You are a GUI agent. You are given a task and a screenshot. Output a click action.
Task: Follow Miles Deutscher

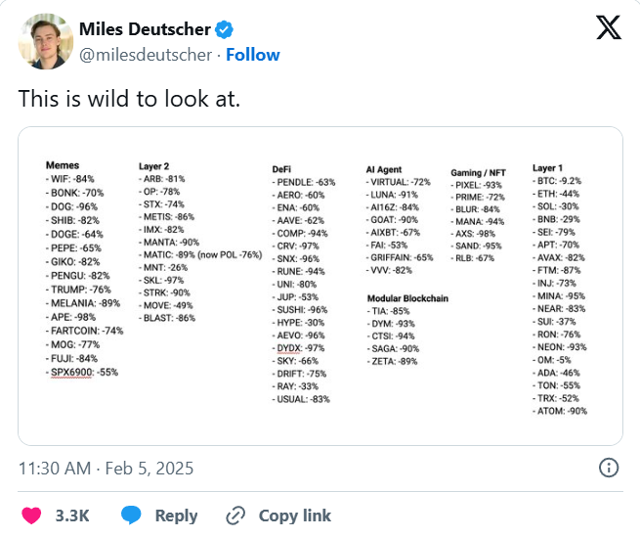pos(253,55)
